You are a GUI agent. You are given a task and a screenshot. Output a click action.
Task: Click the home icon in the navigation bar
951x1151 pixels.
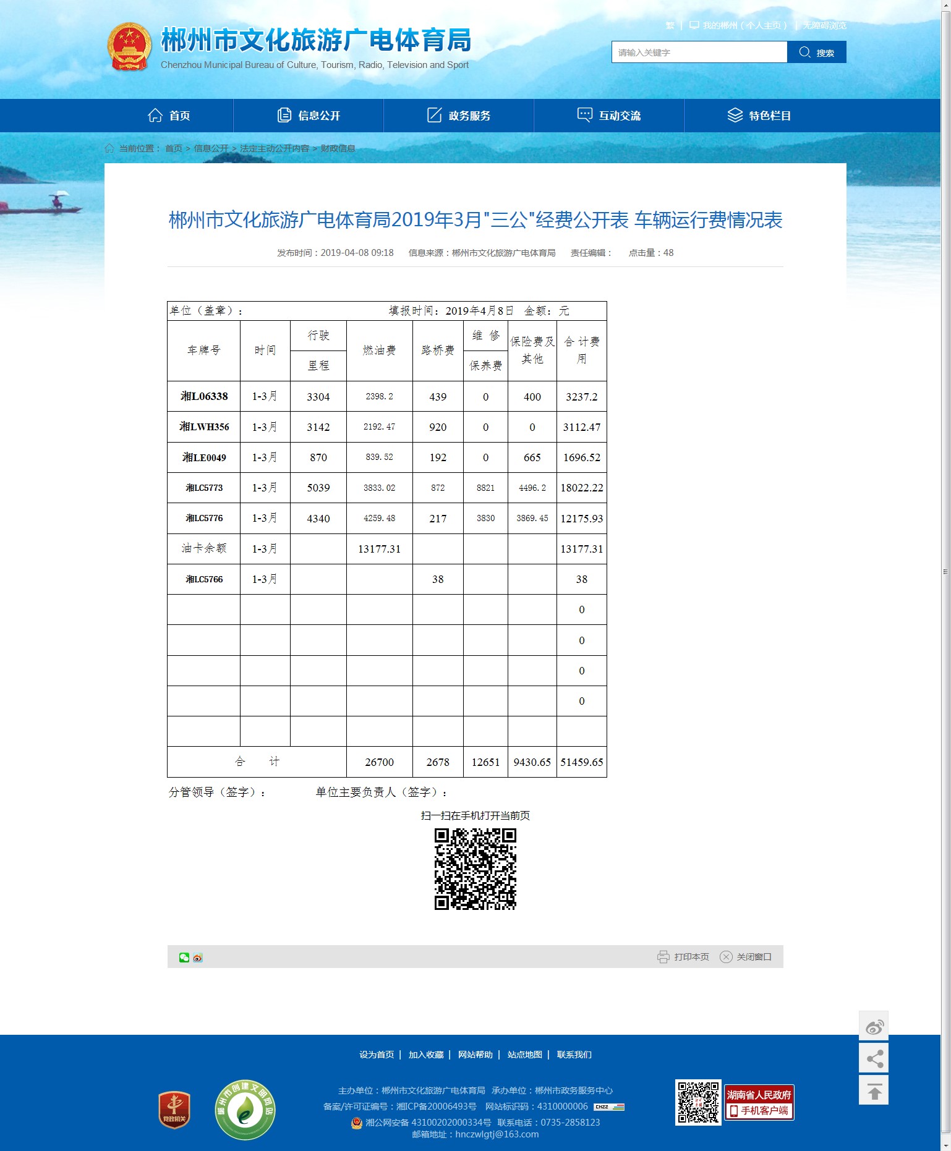(x=155, y=115)
